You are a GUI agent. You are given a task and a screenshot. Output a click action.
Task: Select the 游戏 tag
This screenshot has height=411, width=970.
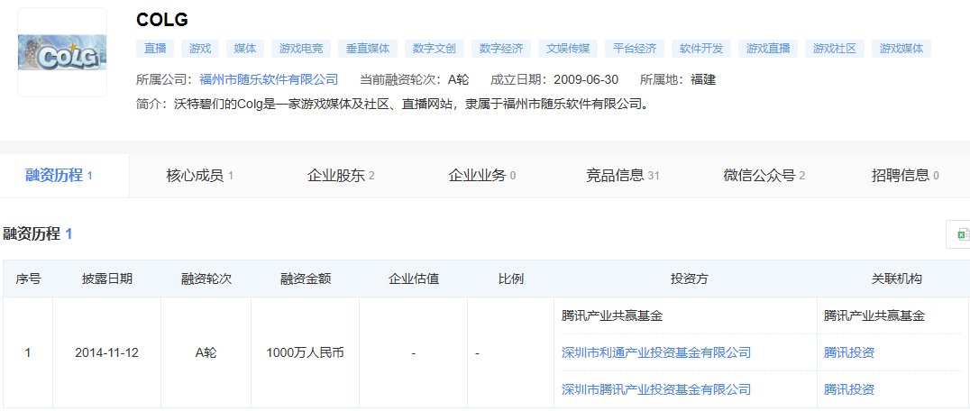pyautogui.click(x=200, y=49)
